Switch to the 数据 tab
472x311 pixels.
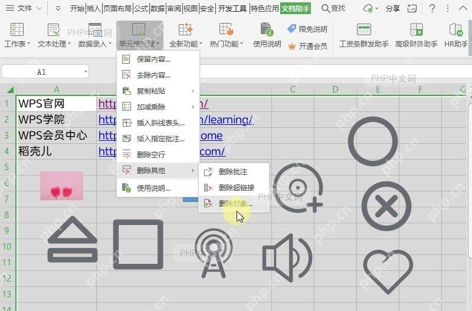[x=158, y=8]
